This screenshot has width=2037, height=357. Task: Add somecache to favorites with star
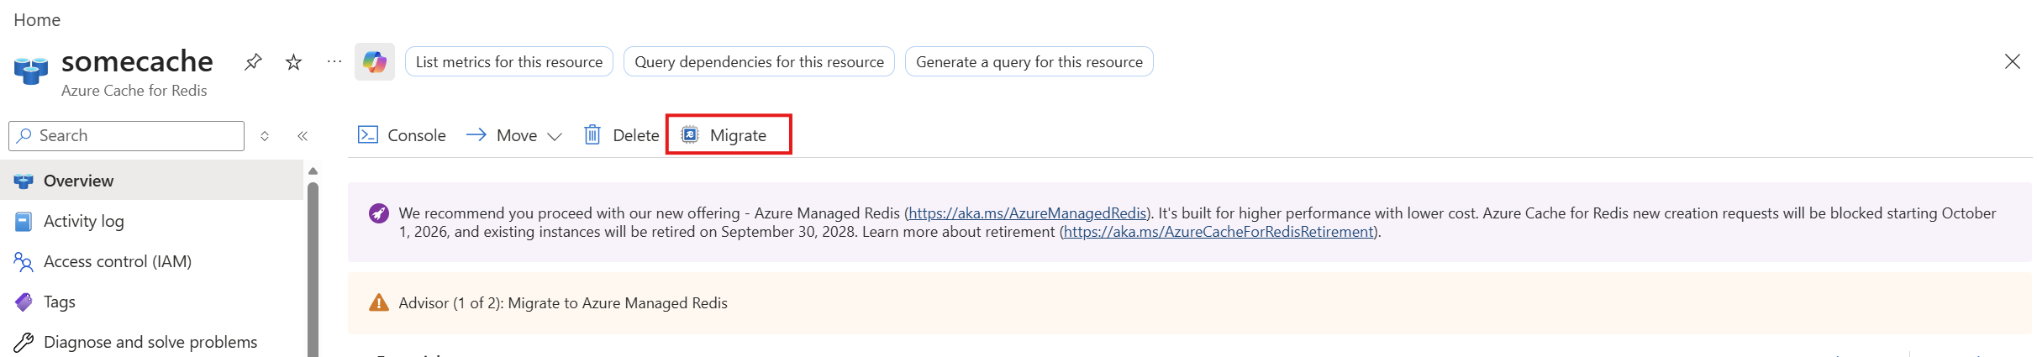293,62
